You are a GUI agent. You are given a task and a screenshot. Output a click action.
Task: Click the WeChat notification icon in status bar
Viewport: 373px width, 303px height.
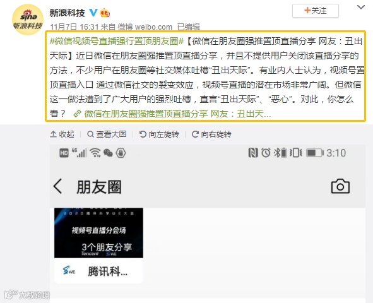tap(108, 153)
